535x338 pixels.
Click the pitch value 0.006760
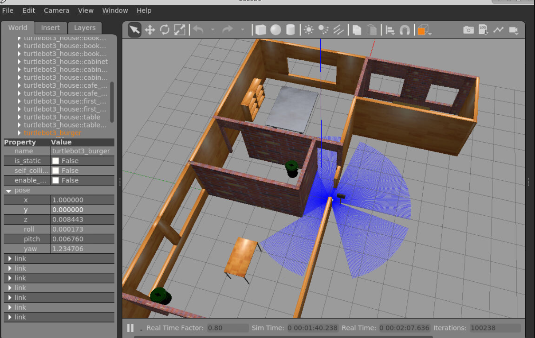click(x=83, y=239)
